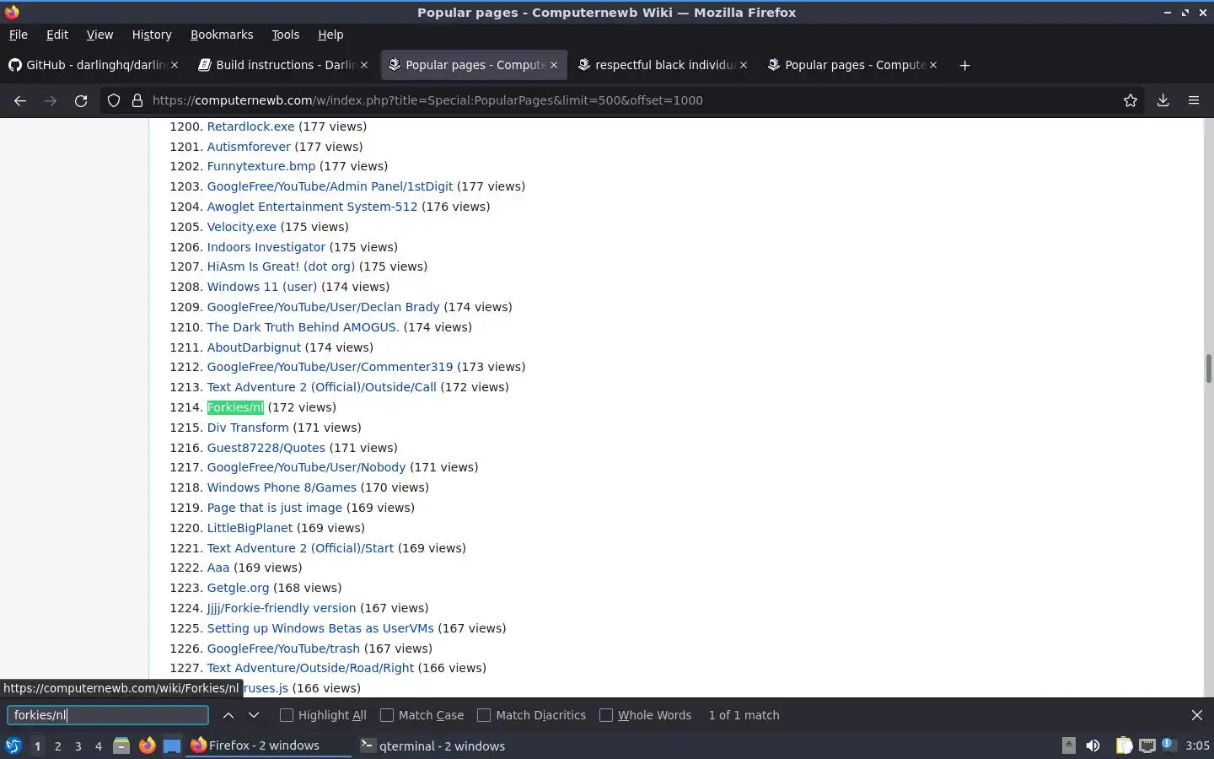Open the Velocity.exe link
1214x759 pixels.
tap(242, 227)
